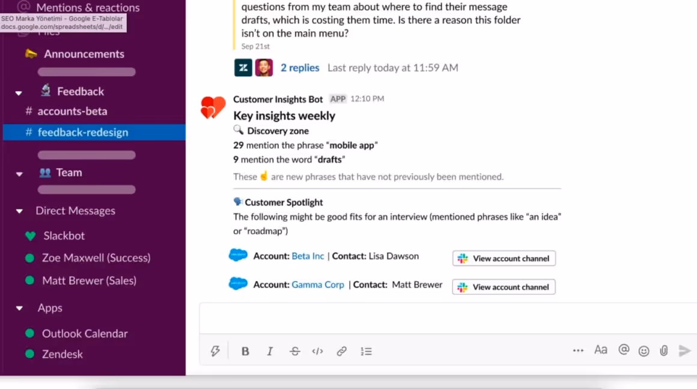Click the lightning bolt shortcuts icon
The width and height of the screenshot is (697, 389).
point(215,351)
